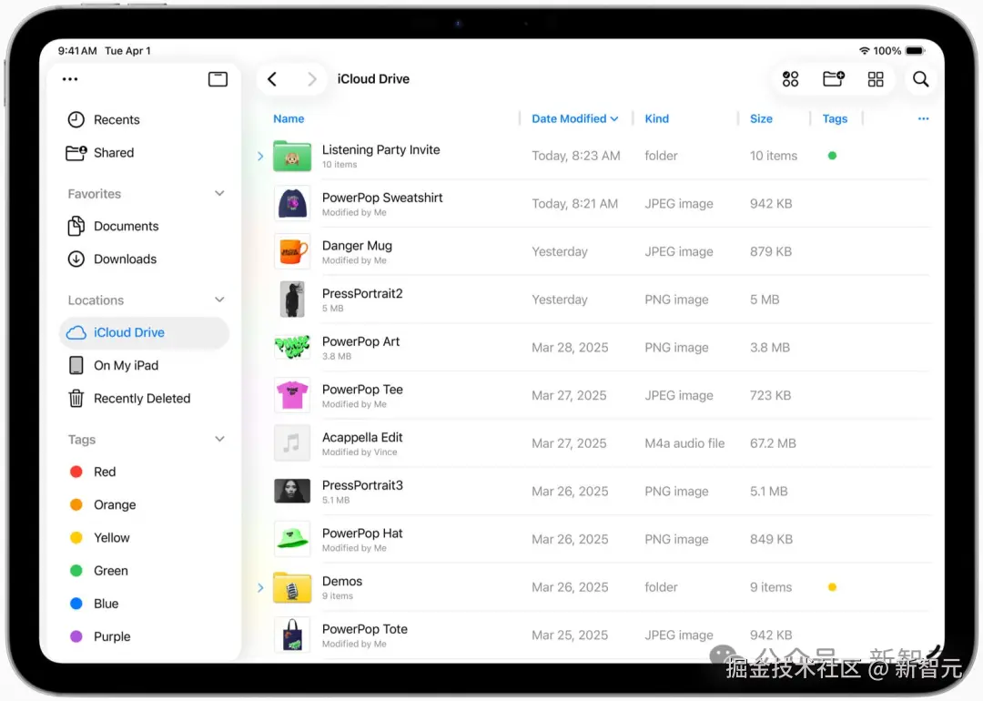983x701 pixels.
Task: Click the PressPortrait2 thumbnail
Action: click(292, 300)
